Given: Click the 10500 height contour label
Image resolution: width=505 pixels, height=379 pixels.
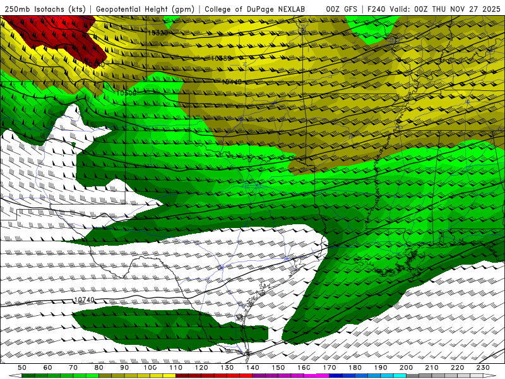Looking at the screenshot, I should pyautogui.click(x=126, y=93).
